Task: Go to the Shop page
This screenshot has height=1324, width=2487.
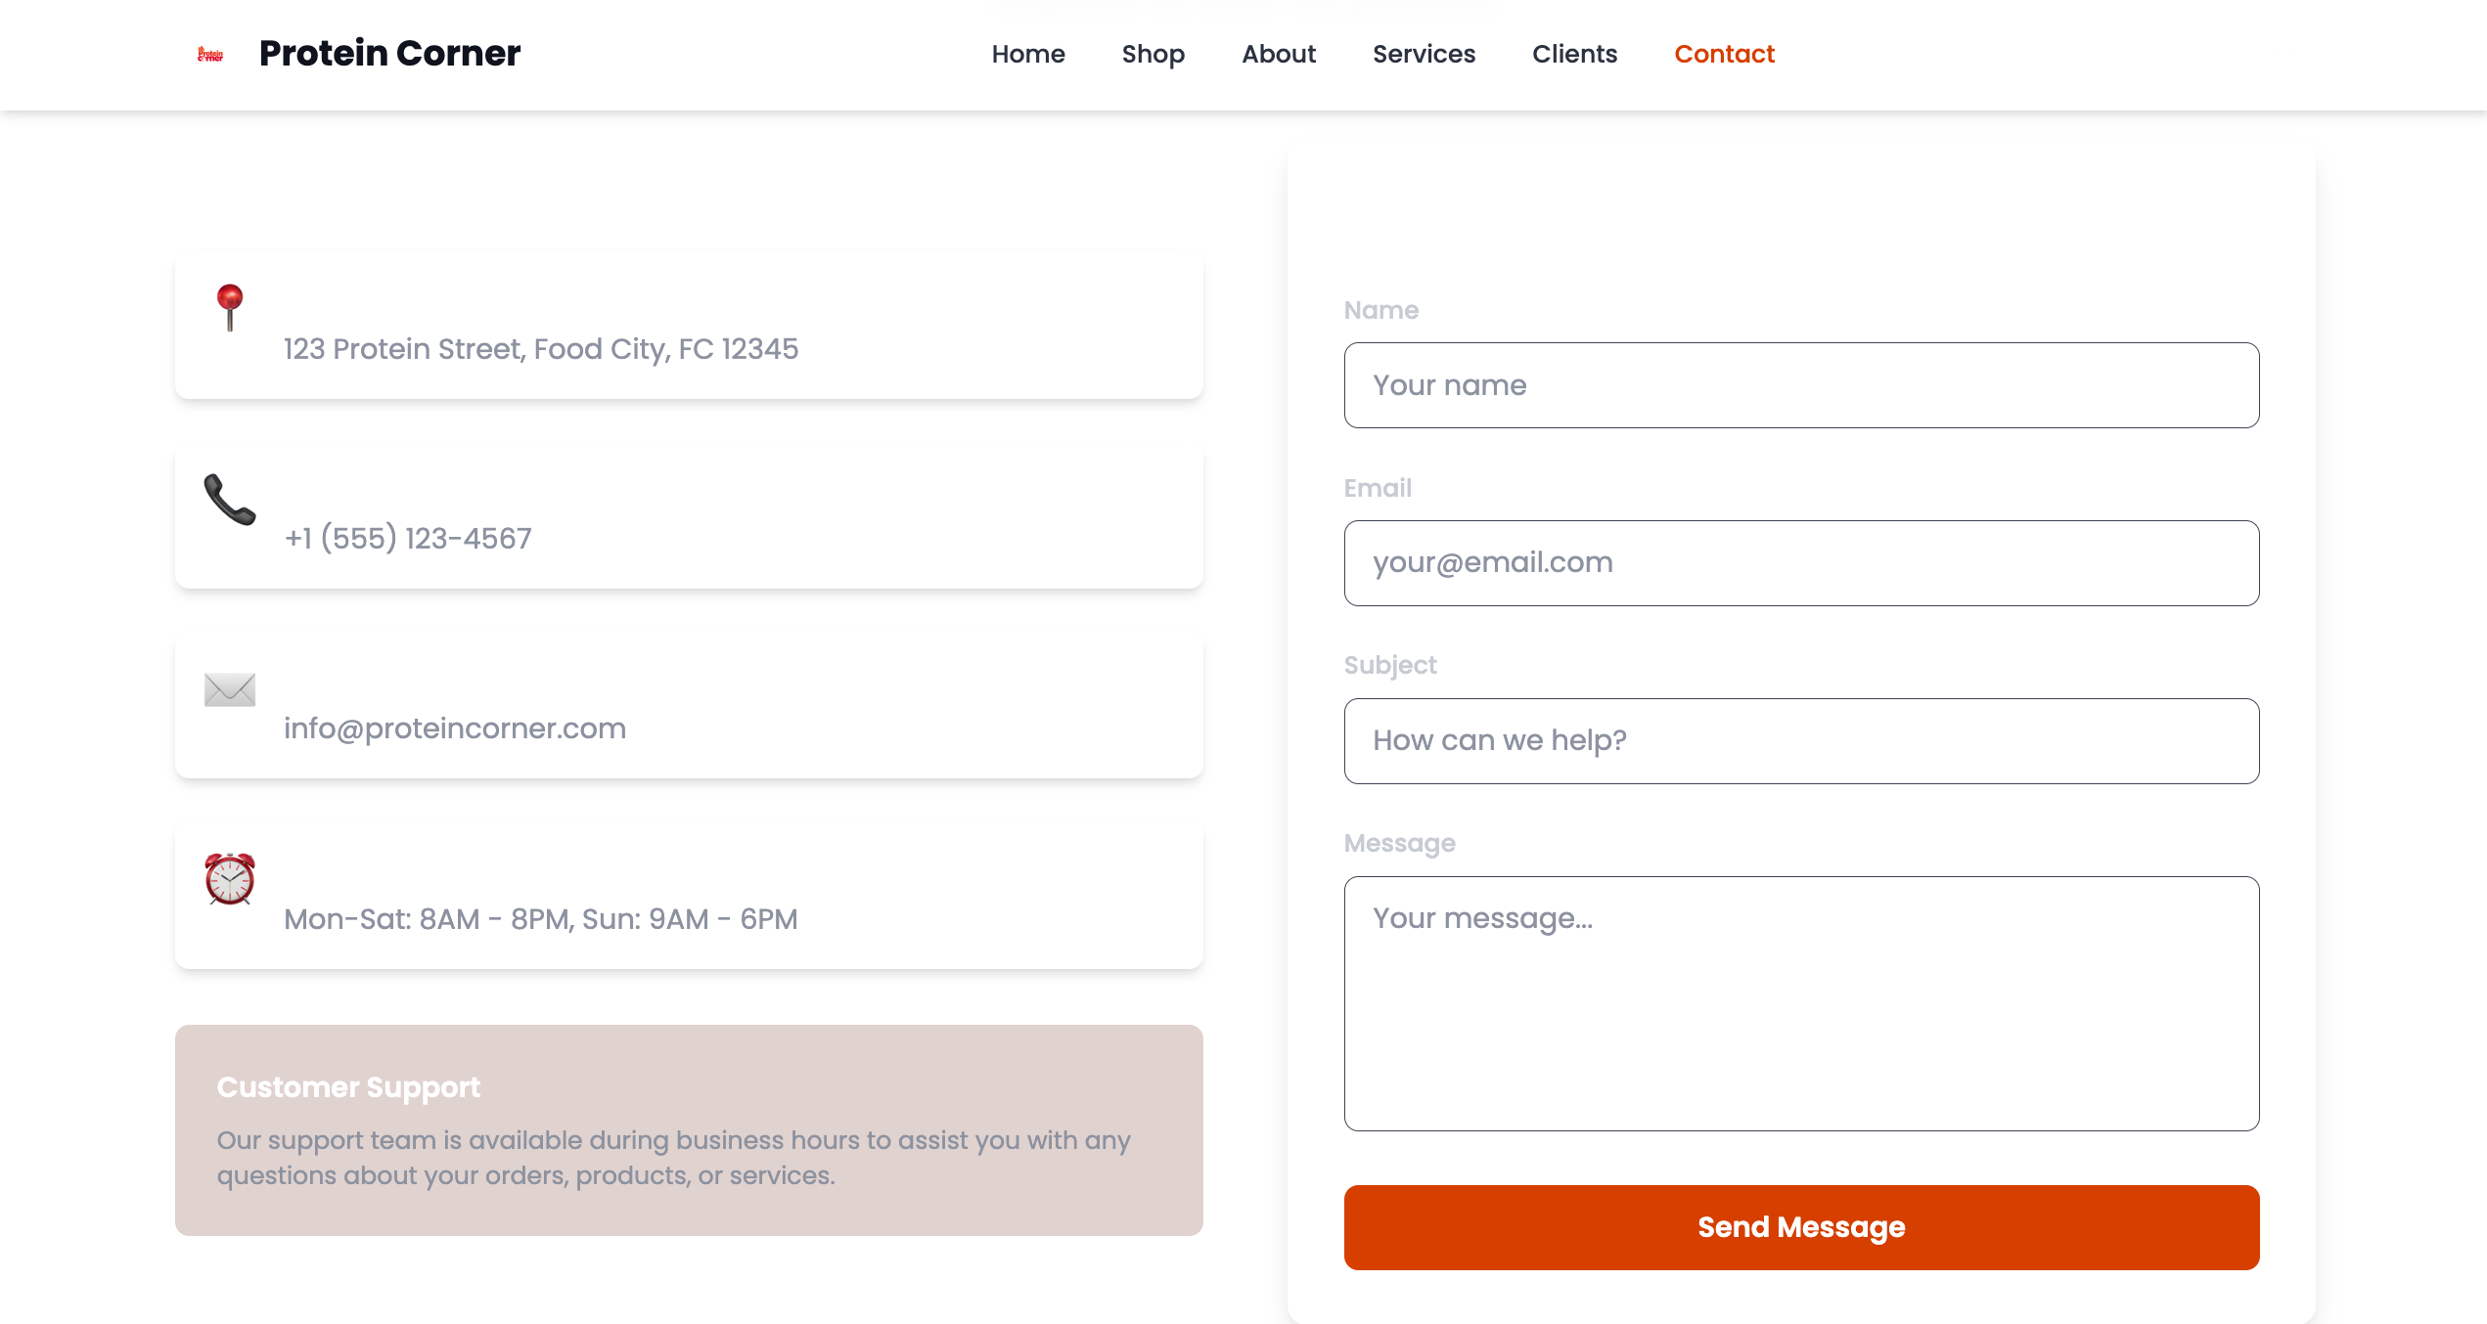Action: coord(1153,54)
